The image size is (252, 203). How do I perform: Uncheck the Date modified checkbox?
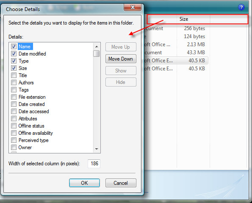pos(14,54)
